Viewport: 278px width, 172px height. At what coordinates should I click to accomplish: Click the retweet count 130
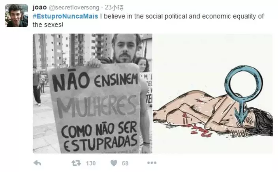click(91, 163)
